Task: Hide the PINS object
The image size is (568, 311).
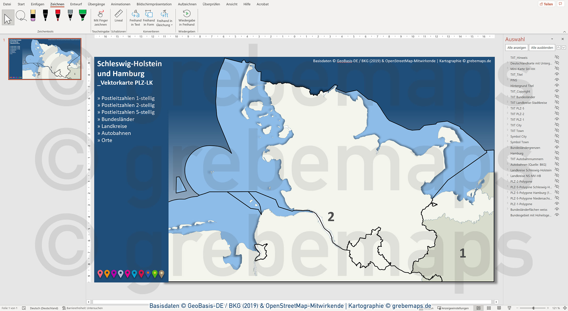Action: point(557,80)
